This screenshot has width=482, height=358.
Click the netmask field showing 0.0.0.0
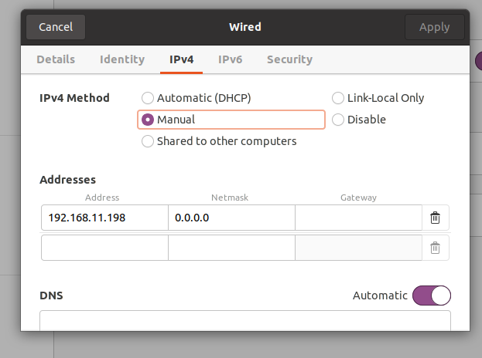pos(231,218)
